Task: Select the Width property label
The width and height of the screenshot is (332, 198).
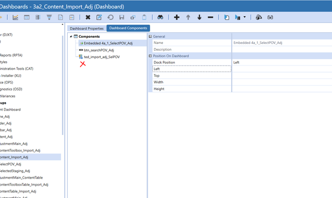Action: tap(158, 82)
